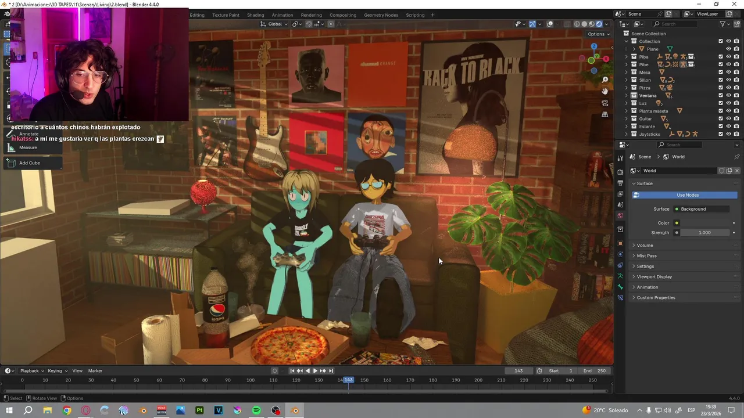Click the hand pan-view gizmo icon
Viewport: 744px width, 418px height.
click(x=605, y=91)
